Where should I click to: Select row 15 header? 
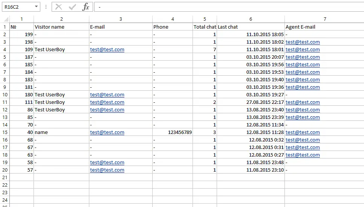[5, 132]
